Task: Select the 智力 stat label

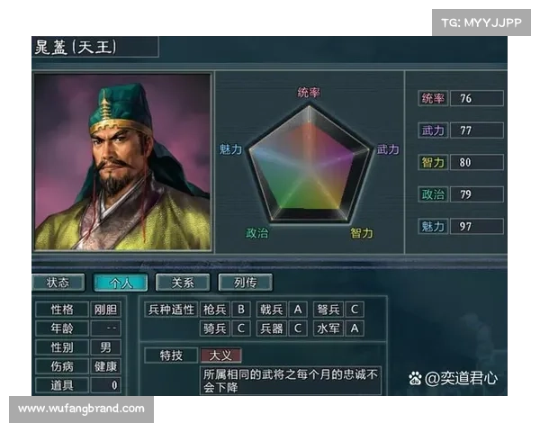Action: 433,162
